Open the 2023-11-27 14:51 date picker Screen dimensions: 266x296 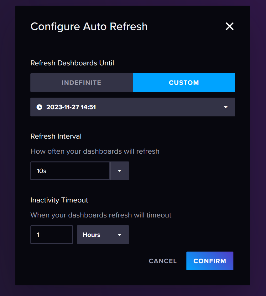point(133,107)
